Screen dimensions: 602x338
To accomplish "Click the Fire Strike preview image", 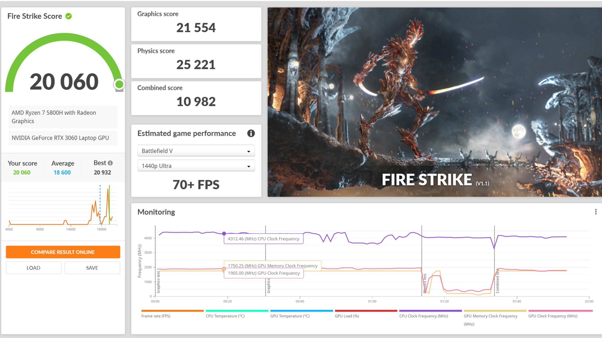I will (434, 102).
